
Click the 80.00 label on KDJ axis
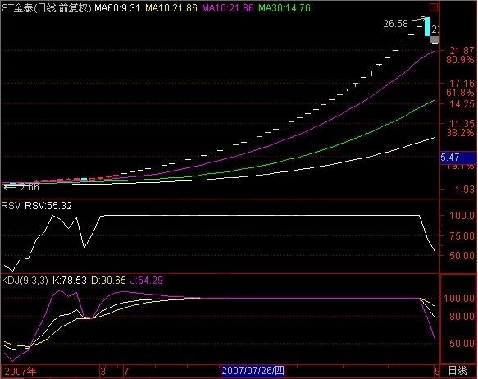[462, 317]
